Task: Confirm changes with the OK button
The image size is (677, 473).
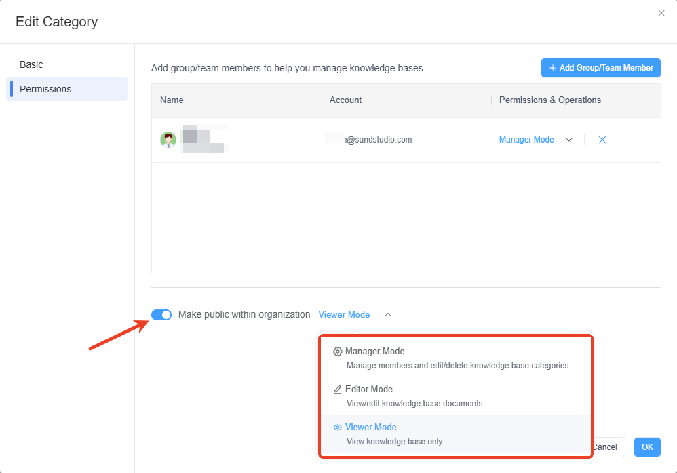Action: point(647,447)
